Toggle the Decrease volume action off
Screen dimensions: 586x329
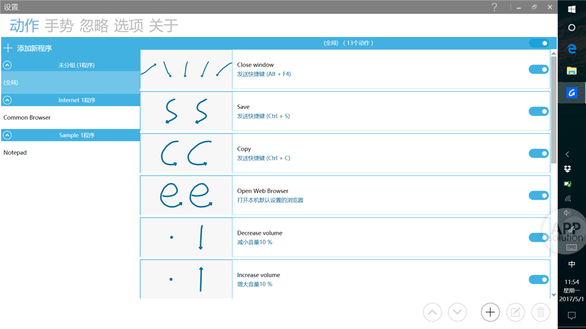tap(539, 238)
